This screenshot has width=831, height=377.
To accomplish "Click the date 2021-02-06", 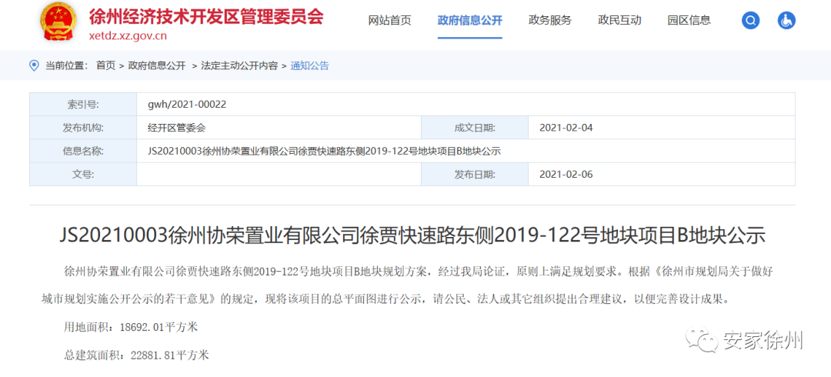I will (566, 174).
